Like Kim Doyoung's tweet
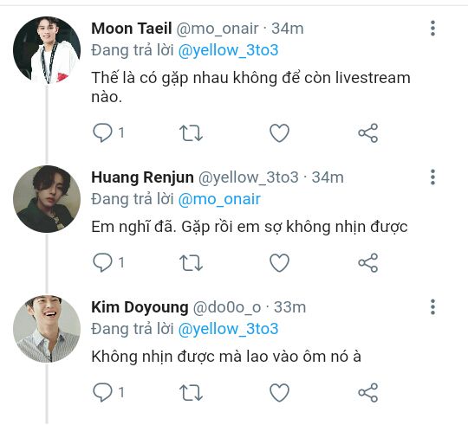The image size is (468, 425). (279, 393)
